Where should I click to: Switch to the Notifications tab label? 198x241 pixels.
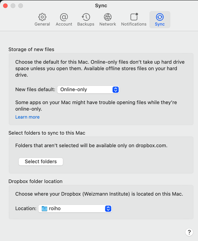click(x=134, y=24)
